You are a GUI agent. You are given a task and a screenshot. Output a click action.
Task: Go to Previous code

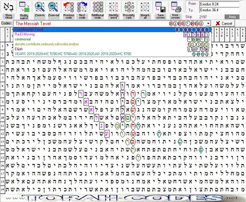tap(69, 10)
